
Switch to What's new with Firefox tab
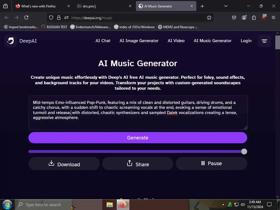click(43, 6)
